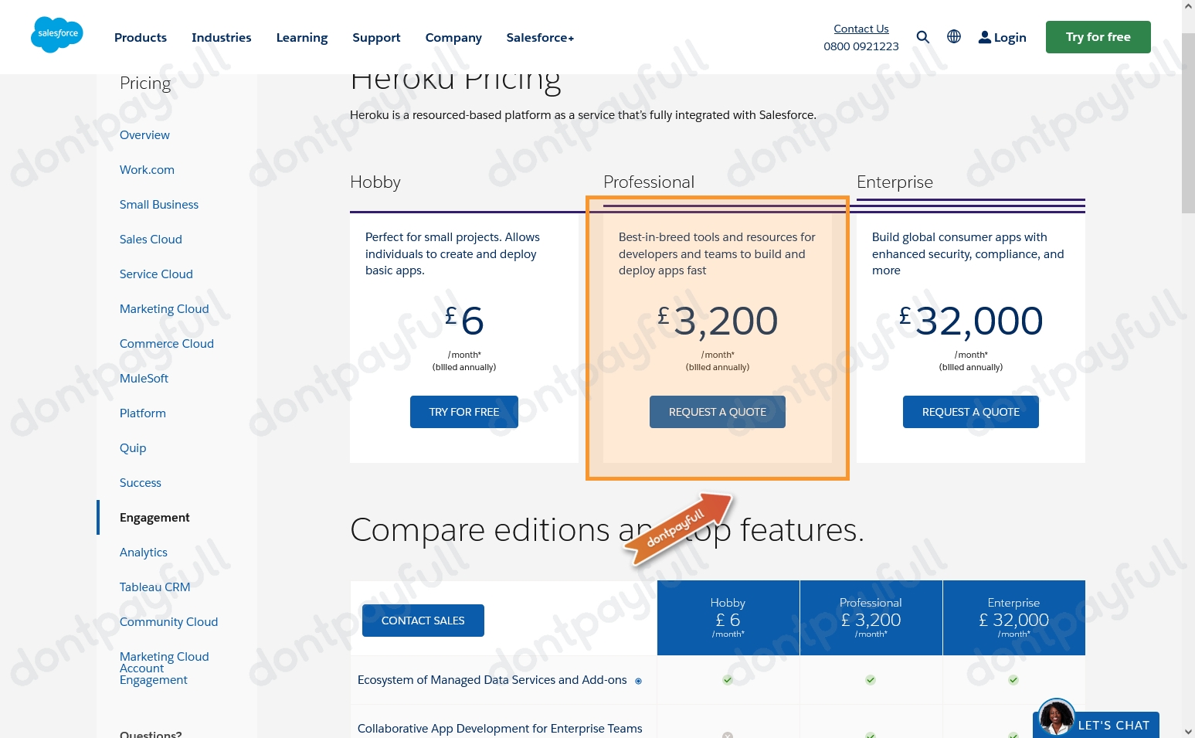
Task: Open Tableau CRM pricing link
Action: coord(154,587)
